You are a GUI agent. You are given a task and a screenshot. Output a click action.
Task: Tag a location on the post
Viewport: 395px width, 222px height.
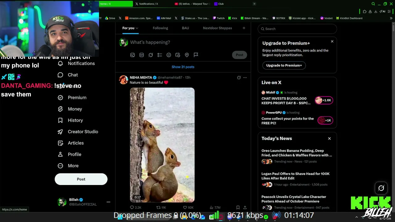point(187,55)
